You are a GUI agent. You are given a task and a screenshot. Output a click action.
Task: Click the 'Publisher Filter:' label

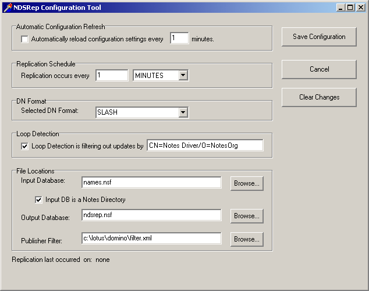click(x=42, y=241)
